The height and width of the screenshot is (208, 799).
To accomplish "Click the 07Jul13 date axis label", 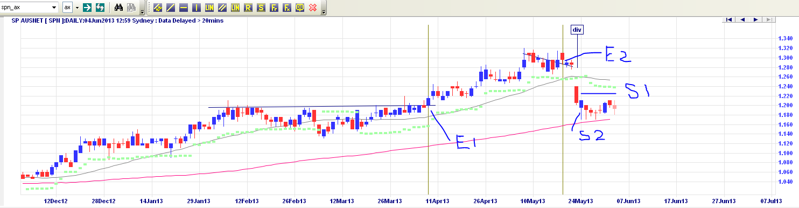I will [771, 202].
